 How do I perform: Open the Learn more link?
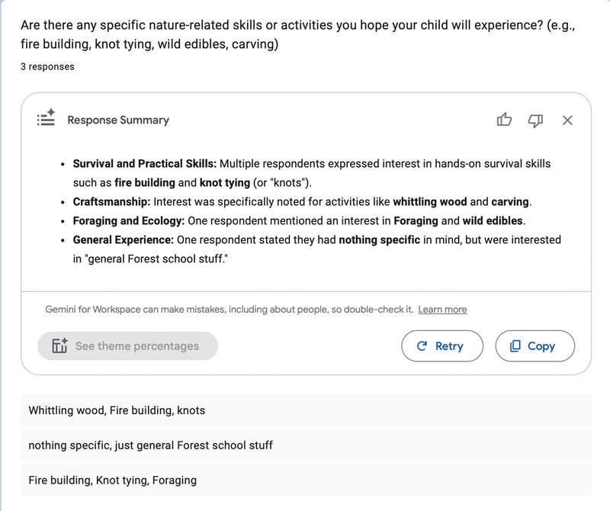(442, 310)
